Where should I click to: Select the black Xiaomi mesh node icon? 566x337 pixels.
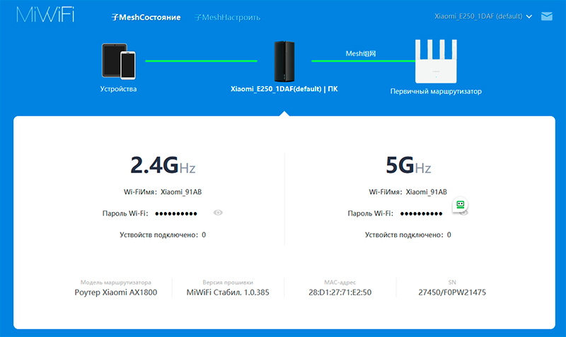point(284,61)
